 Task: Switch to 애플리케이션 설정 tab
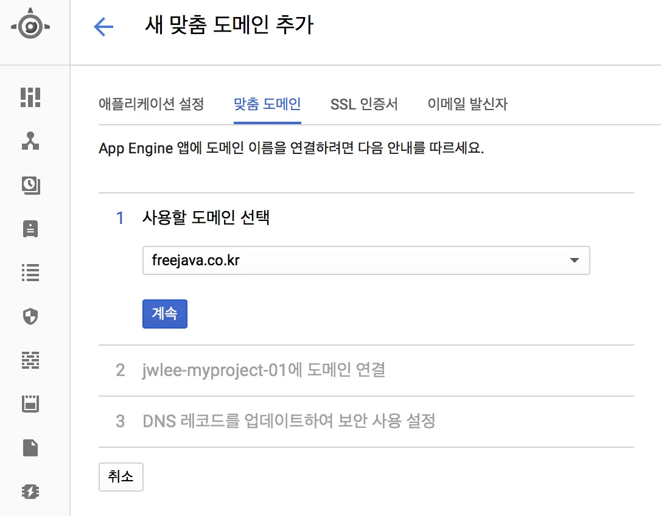(x=152, y=103)
